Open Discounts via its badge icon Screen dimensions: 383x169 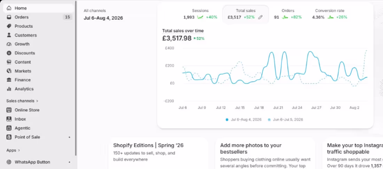click(x=9, y=53)
